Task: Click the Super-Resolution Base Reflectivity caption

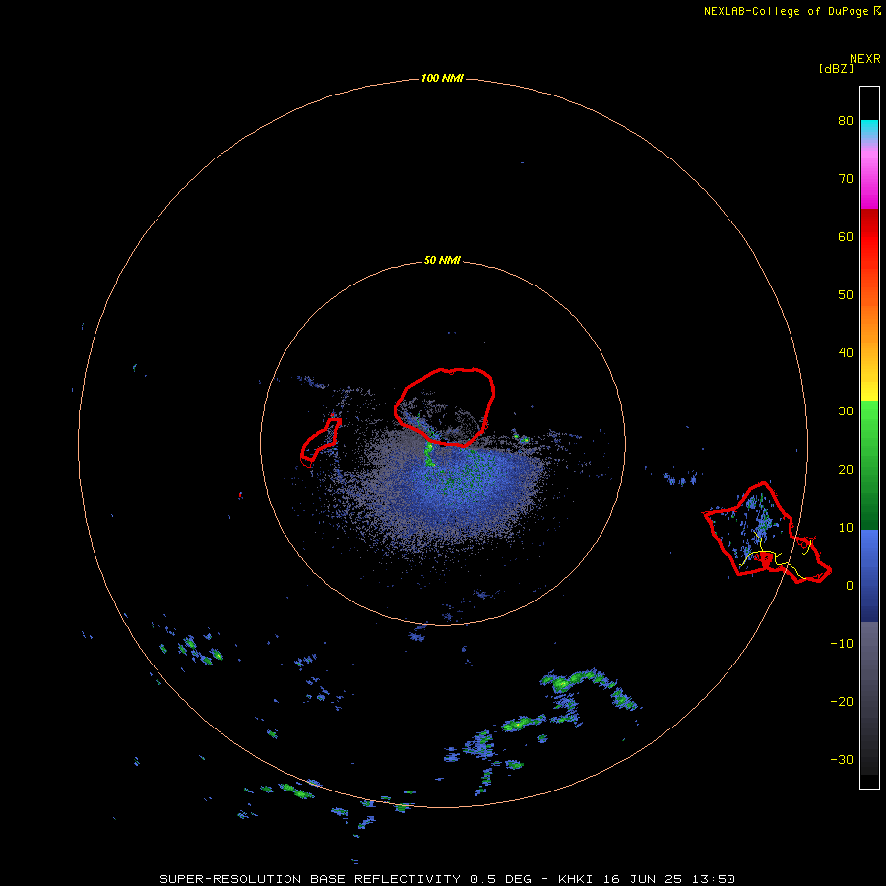Action: [x=447, y=879]
